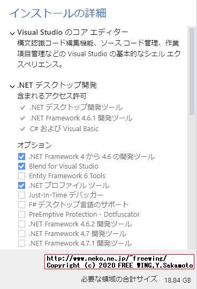197x289 pixels.
Task: Collapse the .NET デスクトップ開発 section
Action: pos(12,86)
